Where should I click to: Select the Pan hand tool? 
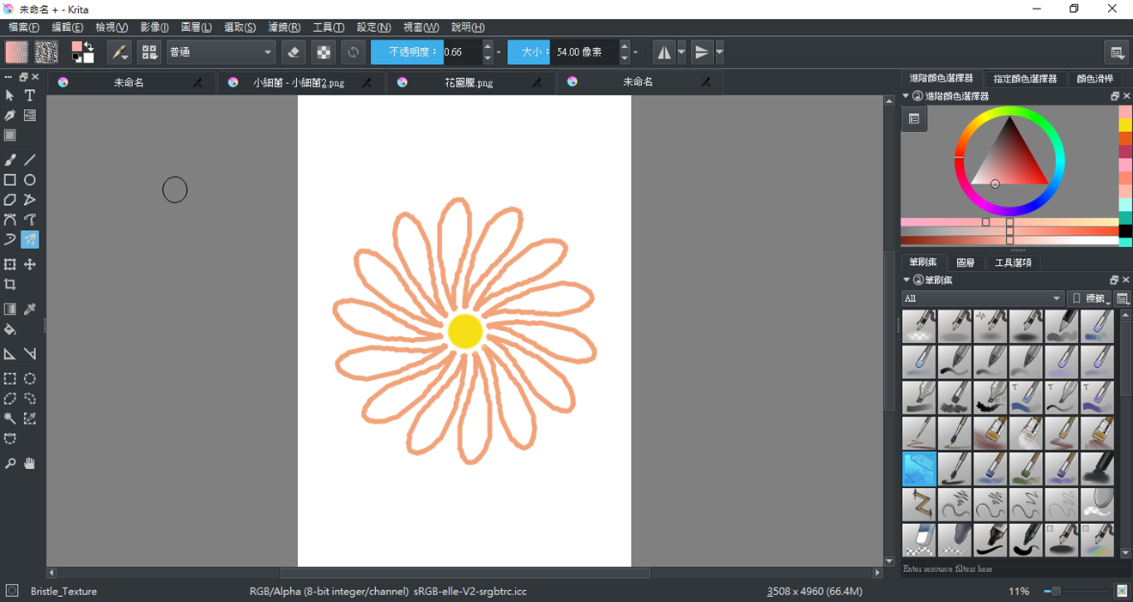coord(30,463)
